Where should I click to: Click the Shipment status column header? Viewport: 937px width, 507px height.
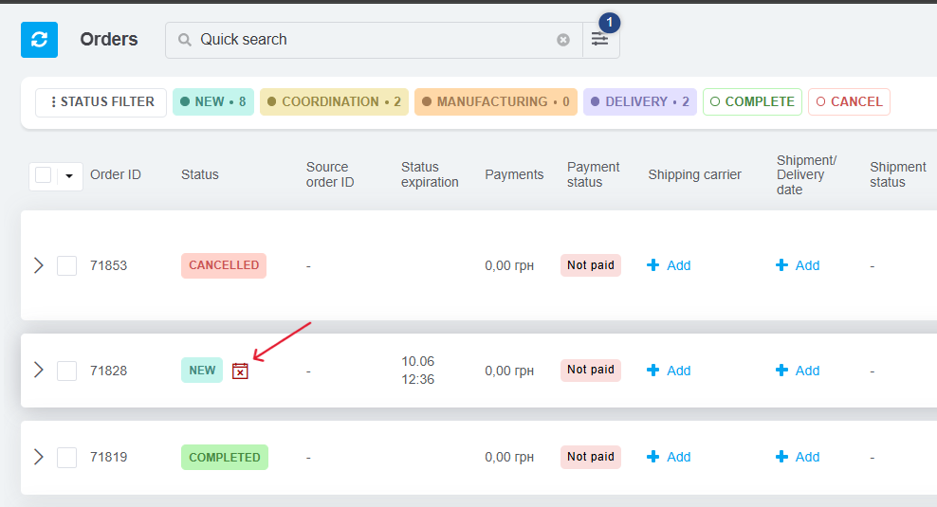(897, 175)
